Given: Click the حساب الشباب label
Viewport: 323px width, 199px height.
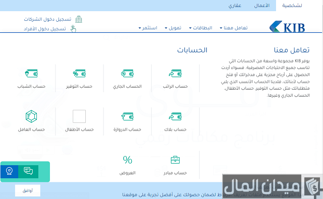Looking at the screenshot, I should 31,86.
